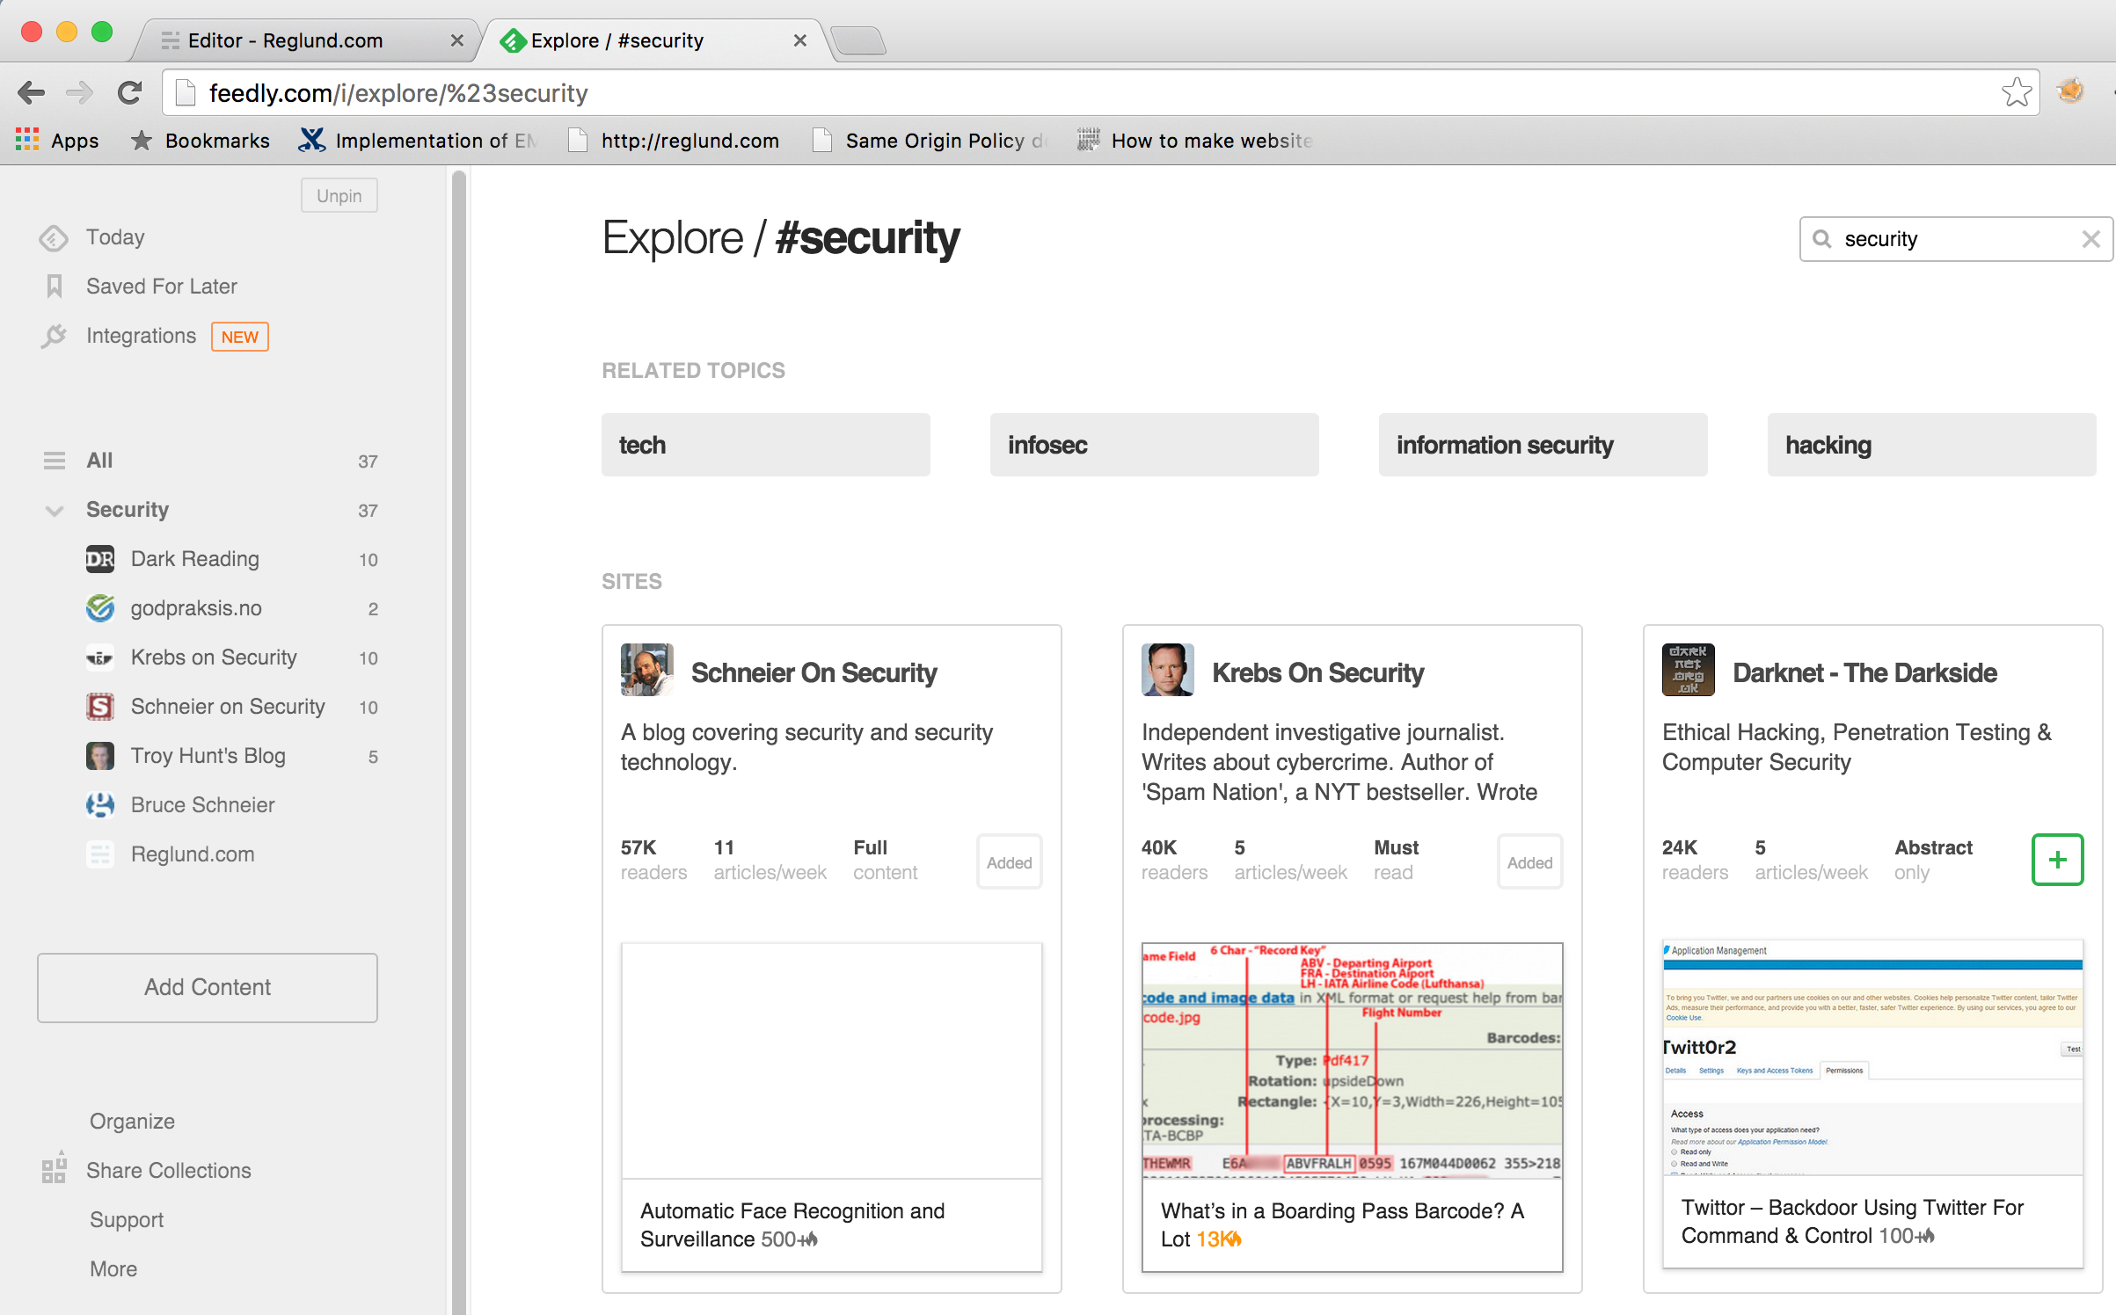The width and height of the screenshot is (2116, 1315).
Task: Open the Same Origin Policy bookmark
Action: click(930, 141)
